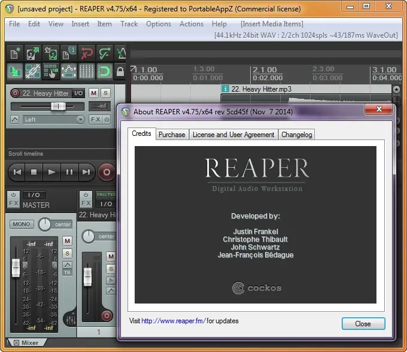
Task: Arm record on 22. Heavy Hitter track
Action: (x=15, y=93)
